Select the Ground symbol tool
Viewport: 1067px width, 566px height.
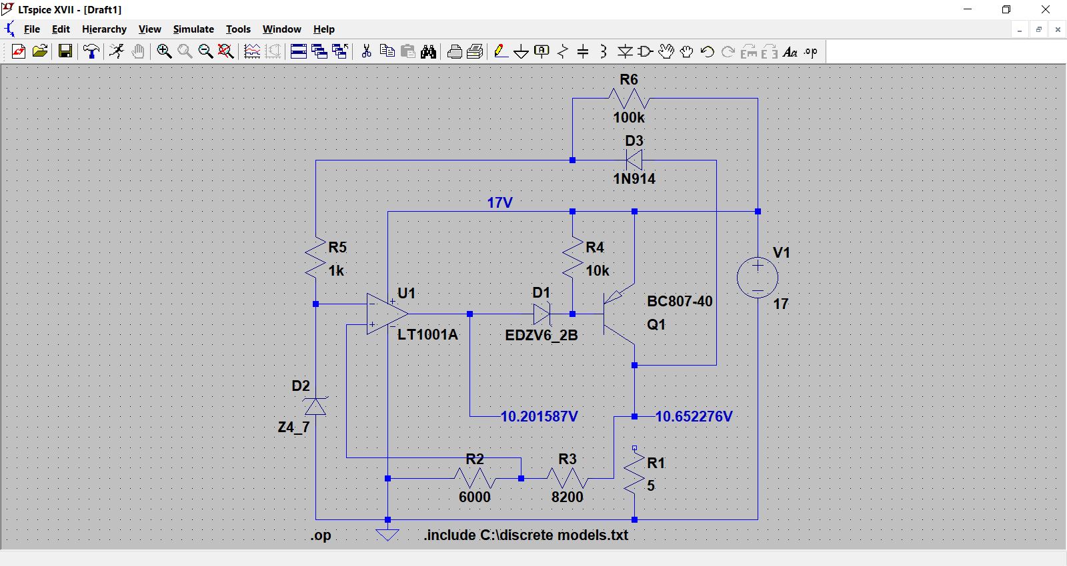tap(521, 51)
